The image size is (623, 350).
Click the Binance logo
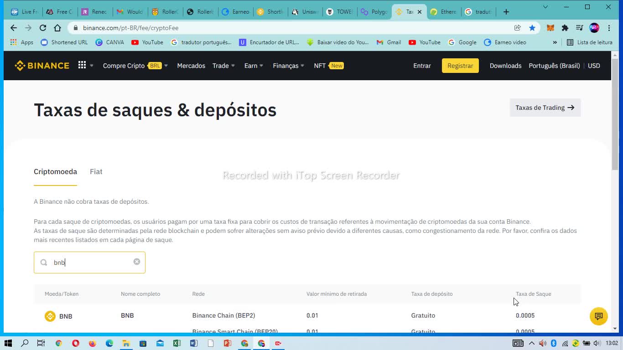(x=42, y=66)
